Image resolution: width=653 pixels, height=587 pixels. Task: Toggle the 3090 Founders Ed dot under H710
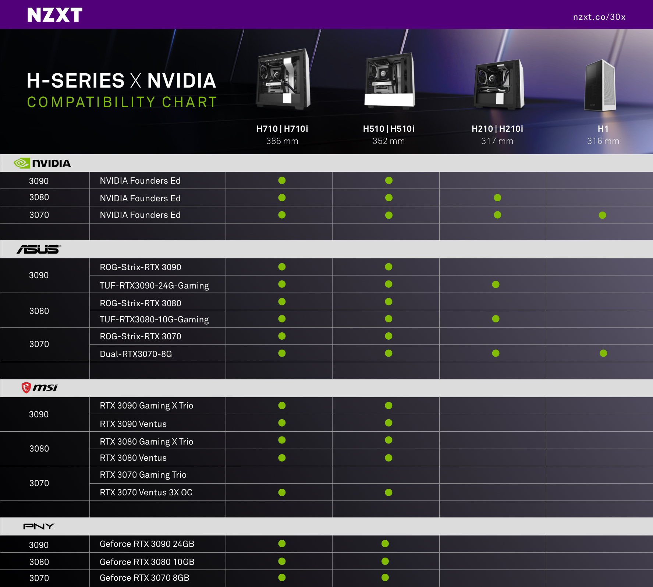[x=281, y=180]
